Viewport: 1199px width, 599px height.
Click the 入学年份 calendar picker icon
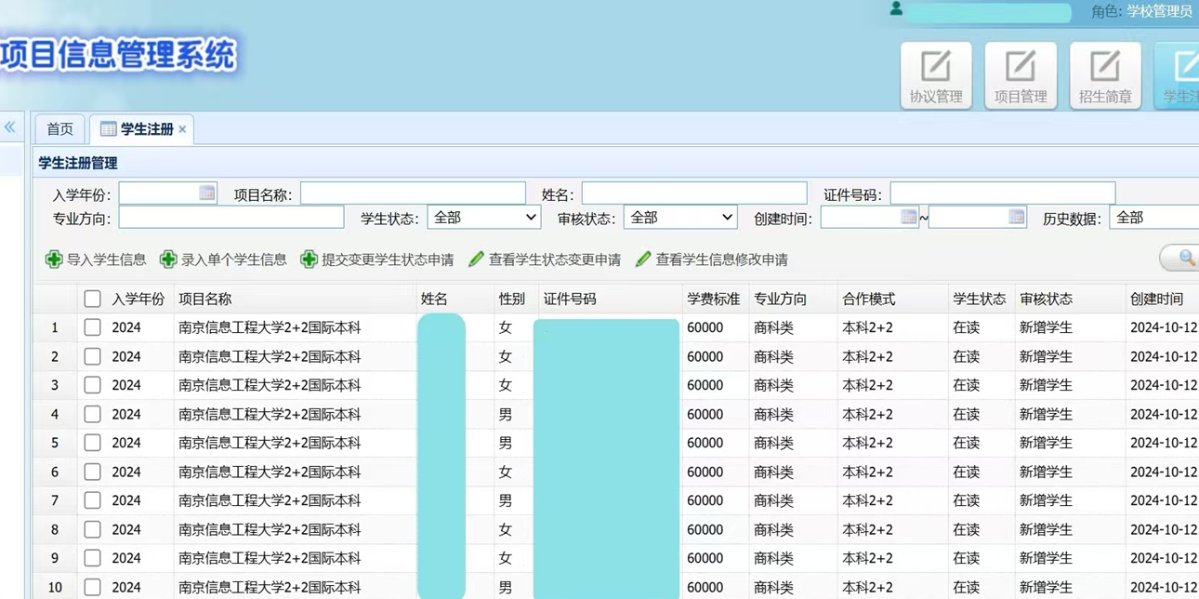[206, 193]
